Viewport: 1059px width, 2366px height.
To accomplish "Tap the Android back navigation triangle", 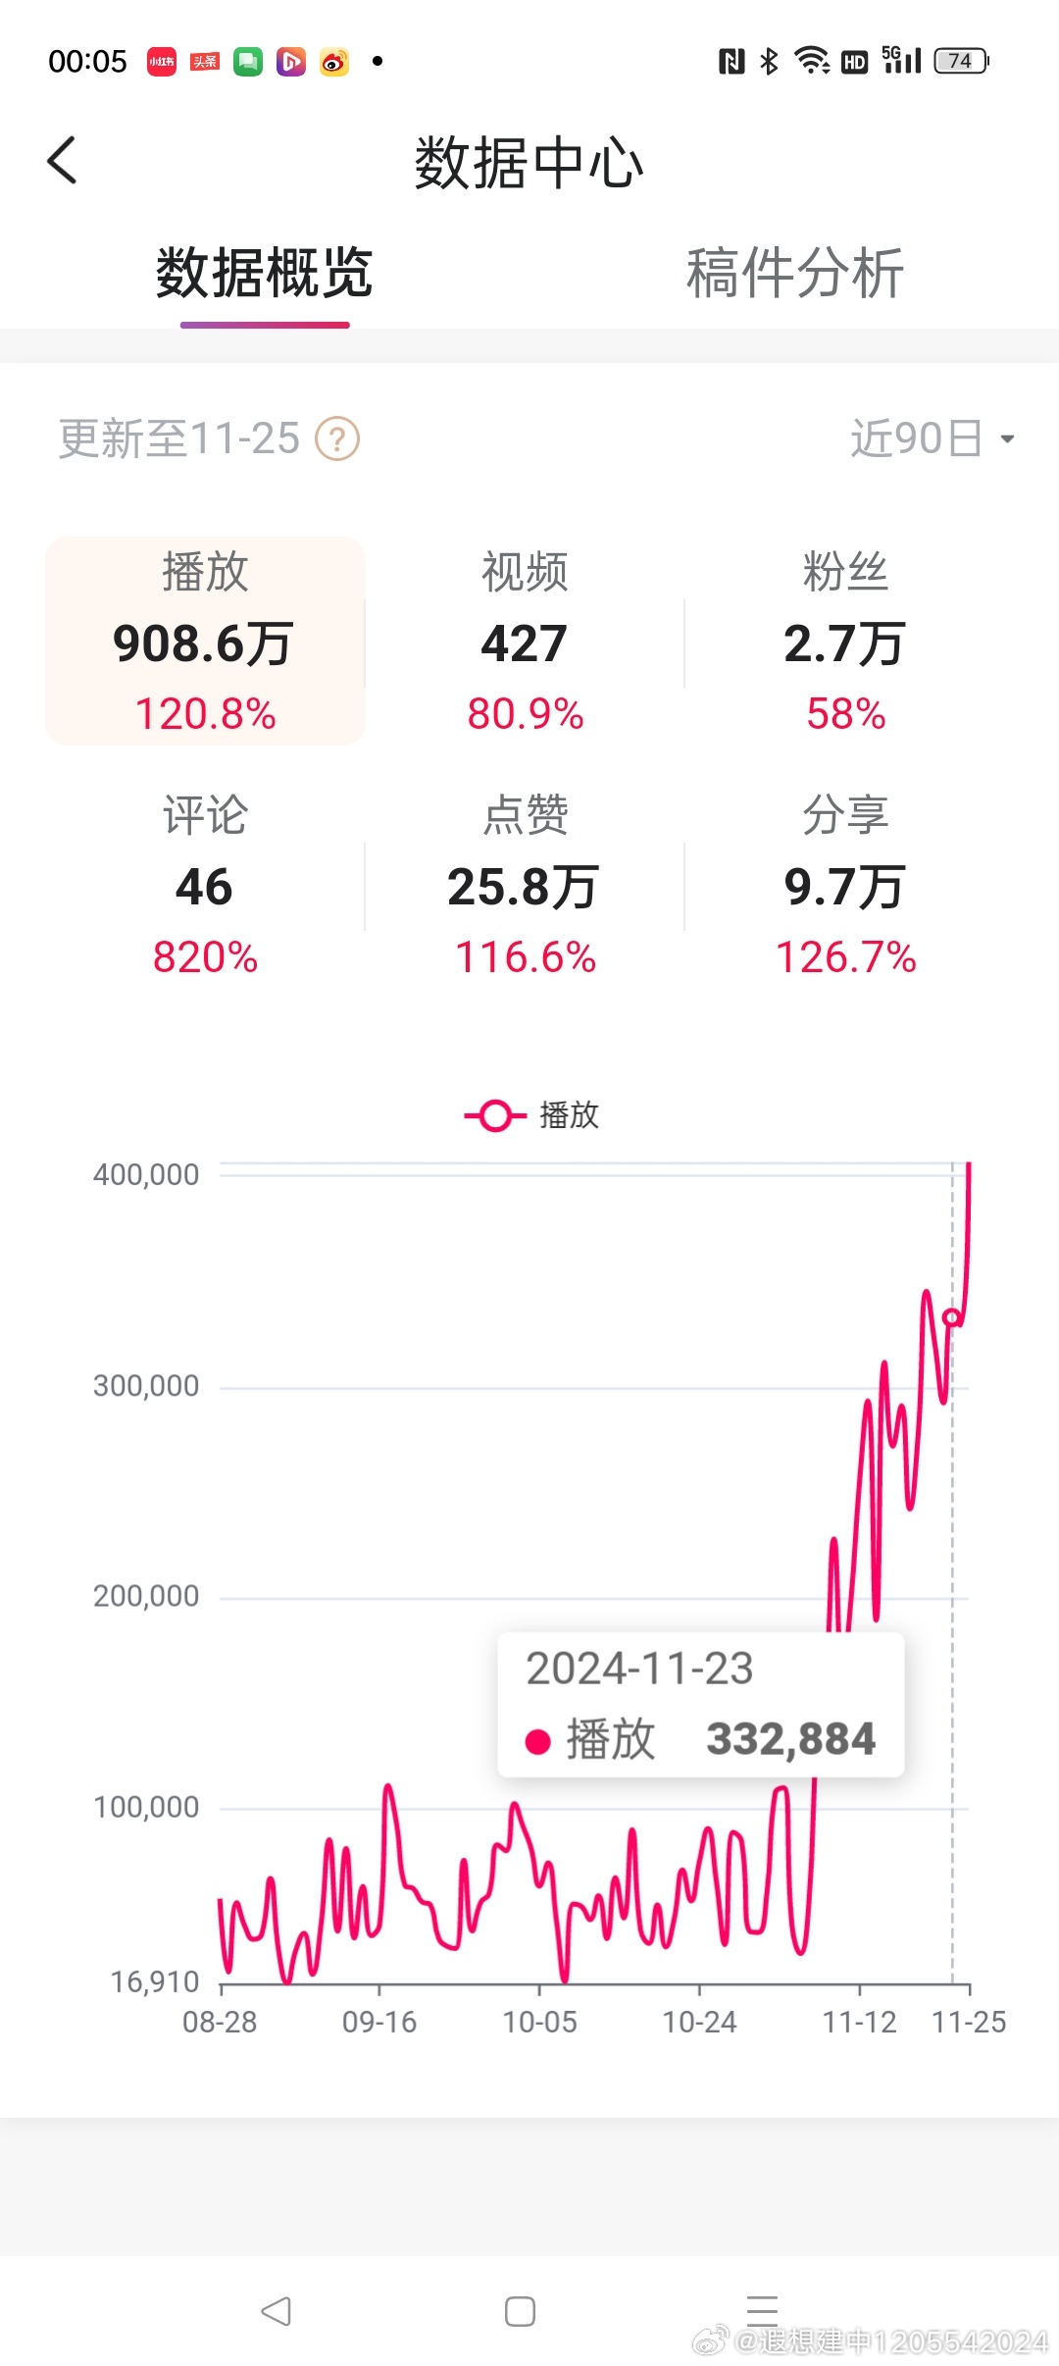I will [x=276, y=2311].
